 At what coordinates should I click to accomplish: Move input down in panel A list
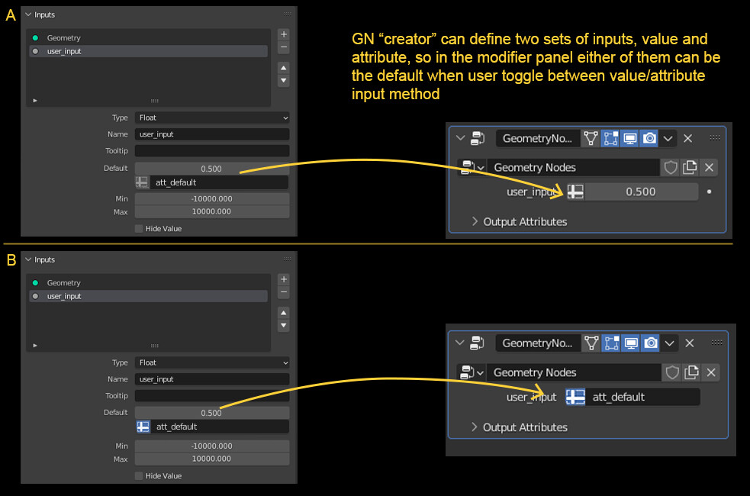284,80
